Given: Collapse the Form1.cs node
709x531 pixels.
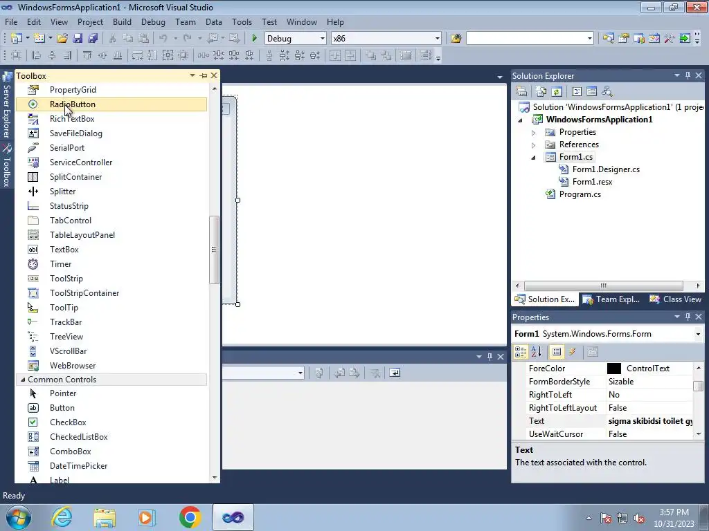Looking at the screenshot, I should [534, 158].
